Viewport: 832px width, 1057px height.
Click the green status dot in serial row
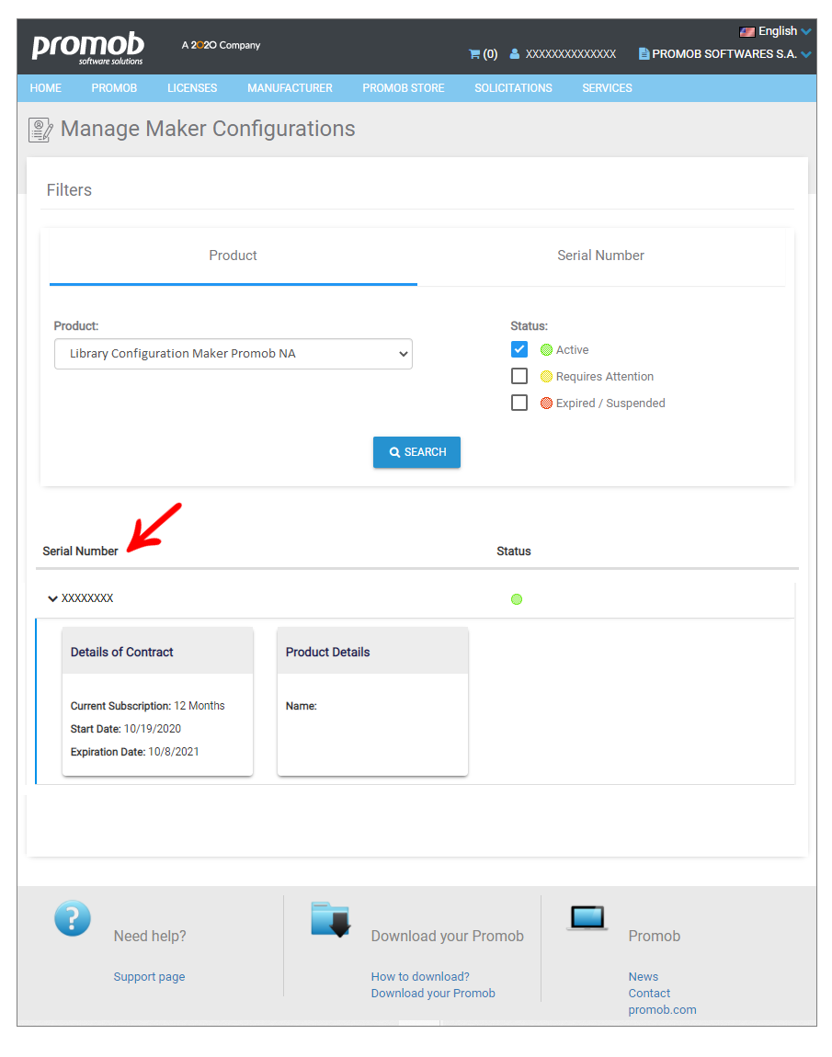point(517,599)
